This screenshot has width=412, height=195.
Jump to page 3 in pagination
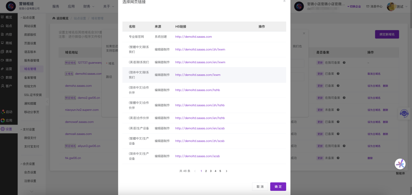click(211, 171)
